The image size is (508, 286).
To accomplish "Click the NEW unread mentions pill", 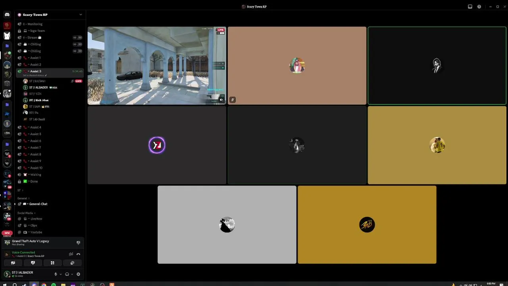I will click(x=7, y=233).
